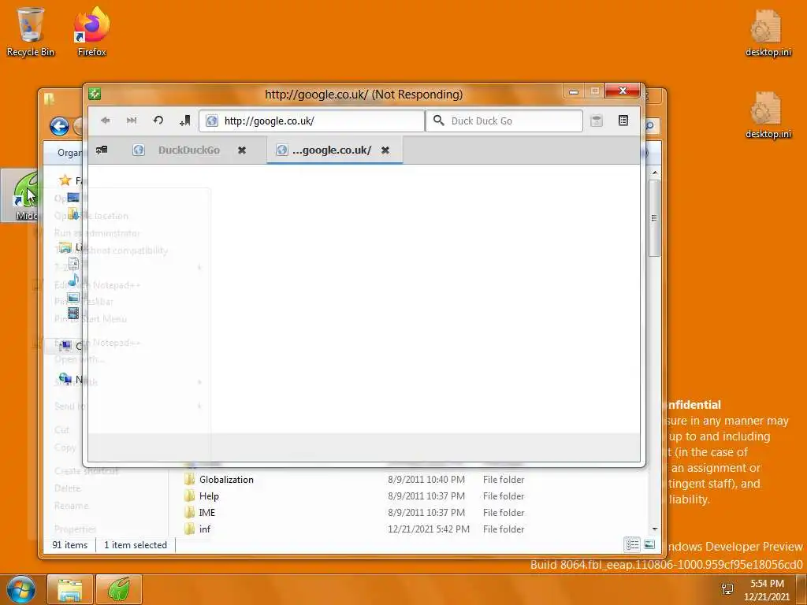Click the site icon in the address bar
The height and width of the screenshot is (605, 807).
tap(212, 121)
